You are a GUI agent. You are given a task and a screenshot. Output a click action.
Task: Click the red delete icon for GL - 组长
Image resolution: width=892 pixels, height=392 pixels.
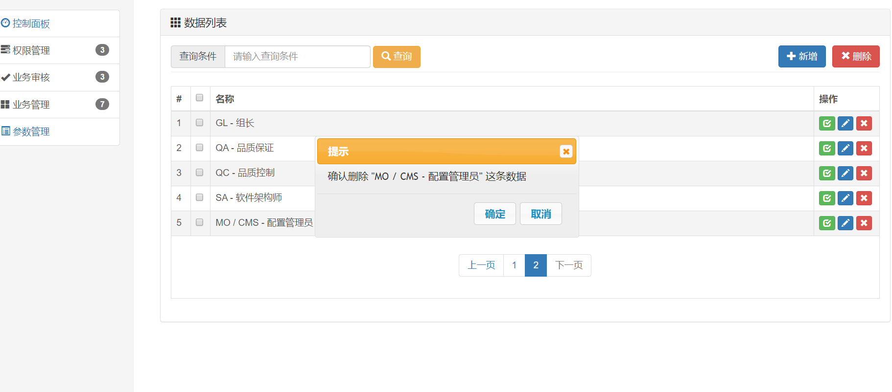click(x=864, y=123)
